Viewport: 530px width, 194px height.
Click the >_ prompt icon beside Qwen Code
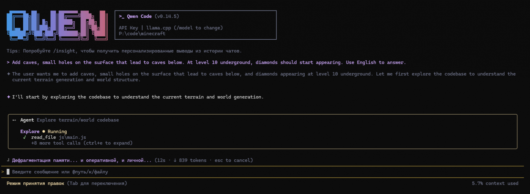click(x=121, y=16)
